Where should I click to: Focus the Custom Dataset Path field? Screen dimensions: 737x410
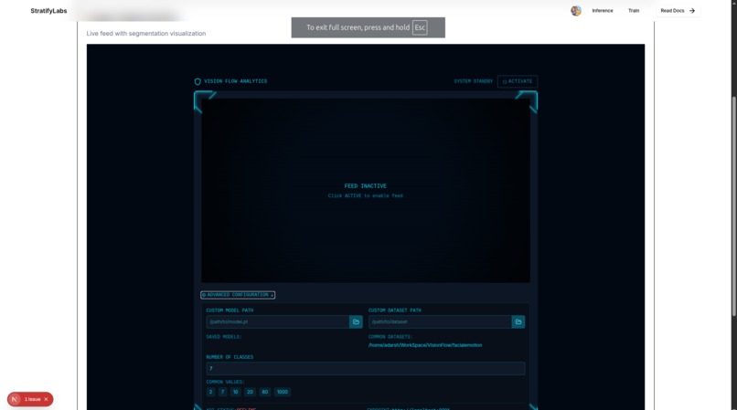coord(440,321)
